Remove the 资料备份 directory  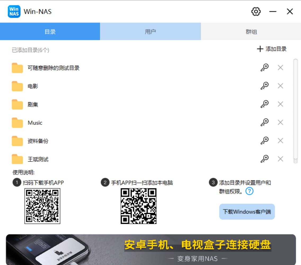pos(280,141)
